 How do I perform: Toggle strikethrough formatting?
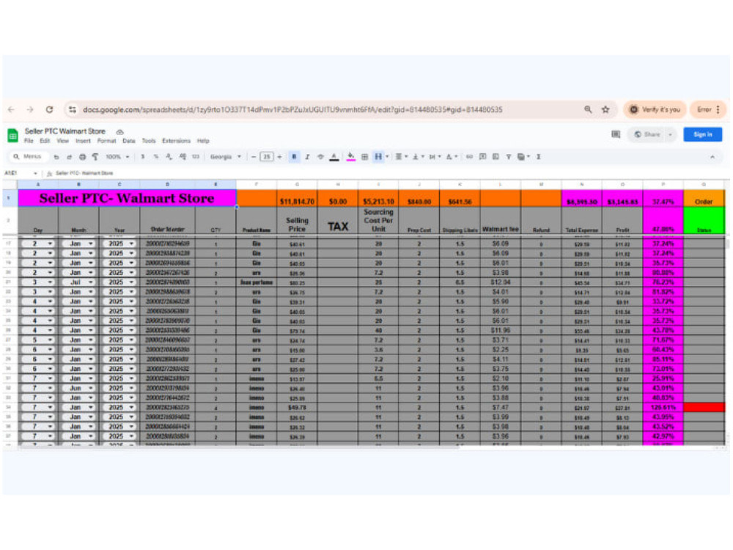click(x=320, y=157)
